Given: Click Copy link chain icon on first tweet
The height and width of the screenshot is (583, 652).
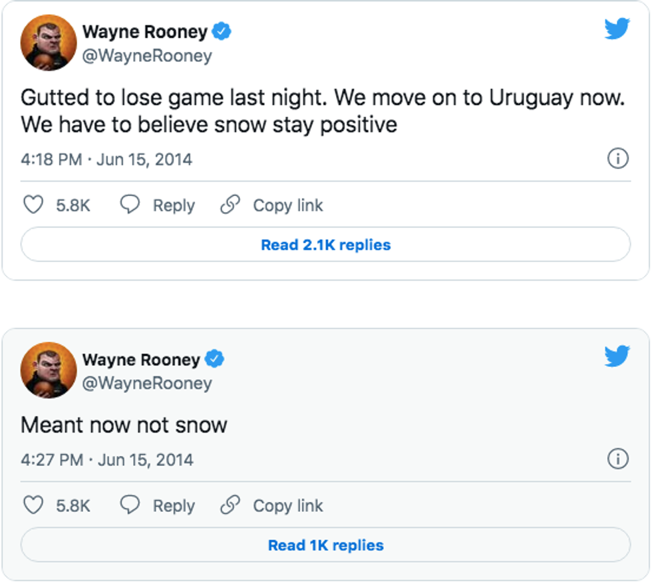Looking at the screenshot, I should pyautogui.click(x=230, y=205).
